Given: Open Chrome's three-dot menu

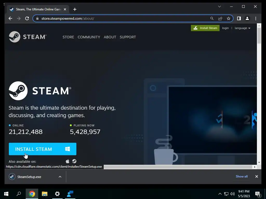Looking at the screenshot, I should (256, 18).
